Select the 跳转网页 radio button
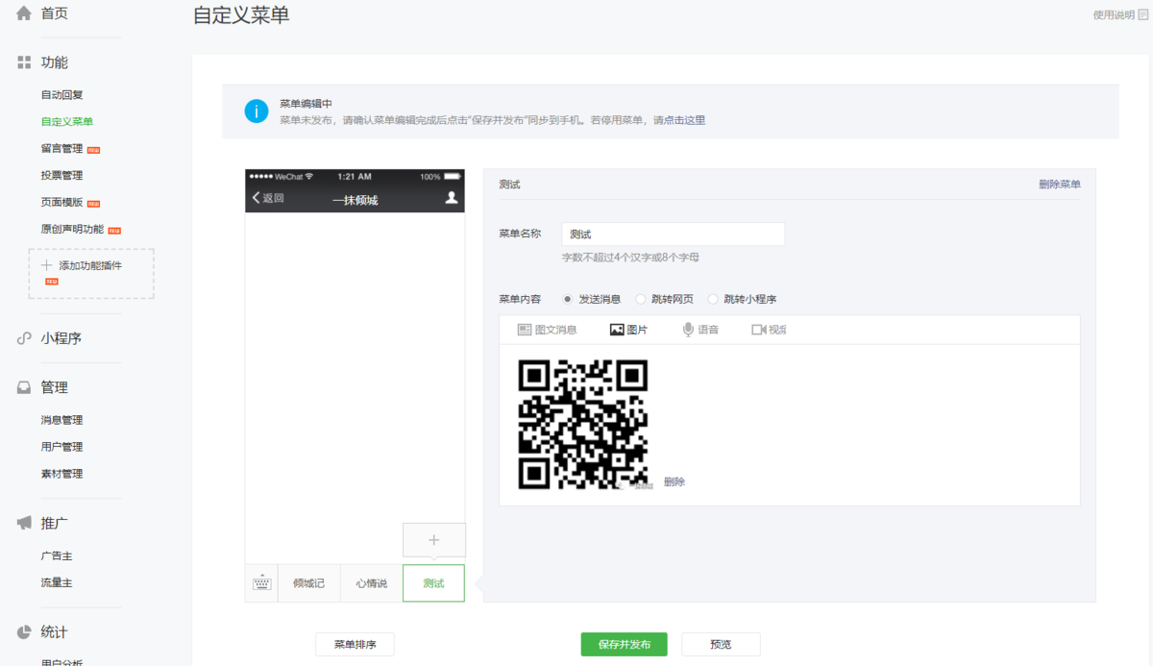 pos(640,299)
